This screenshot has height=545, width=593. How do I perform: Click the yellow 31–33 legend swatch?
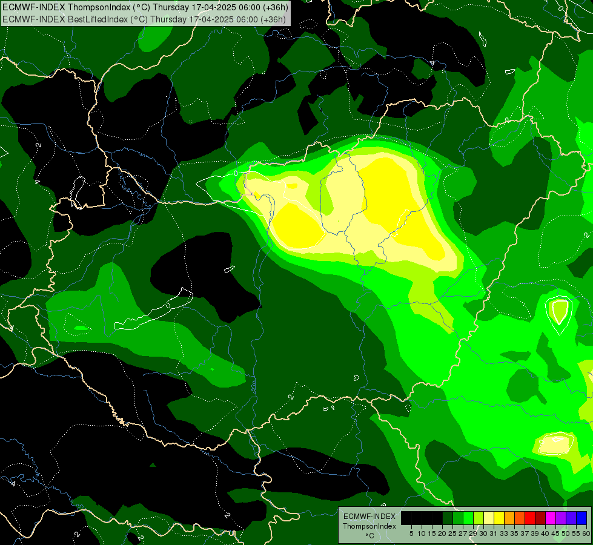coord(499,518)
